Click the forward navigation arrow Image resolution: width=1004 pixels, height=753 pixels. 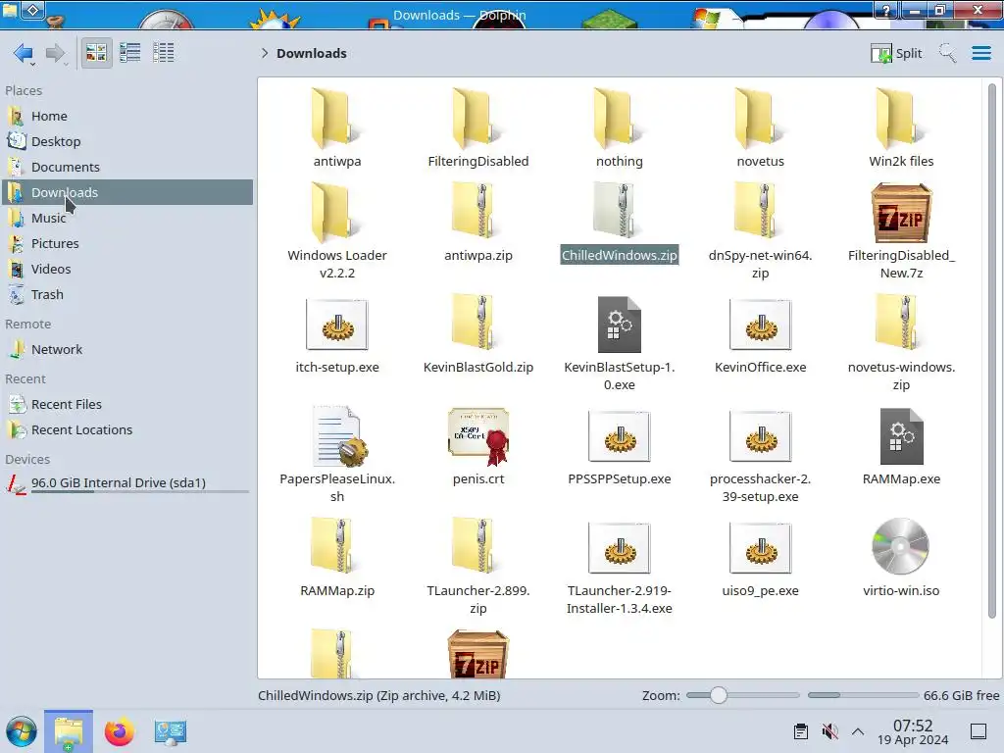pos(56,53)
